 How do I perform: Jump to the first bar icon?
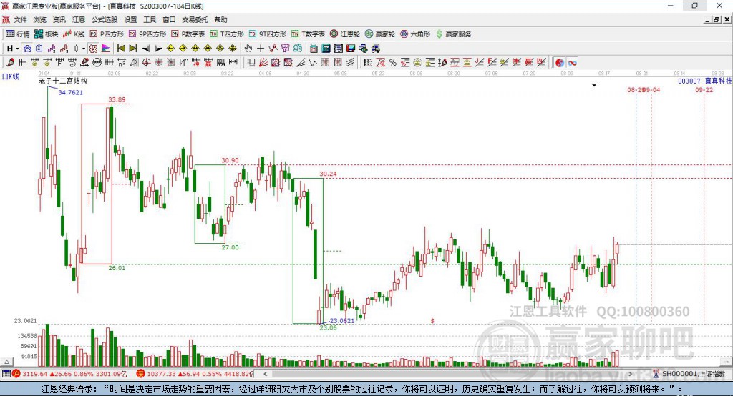pyautogui.click(x=120, y=49)
